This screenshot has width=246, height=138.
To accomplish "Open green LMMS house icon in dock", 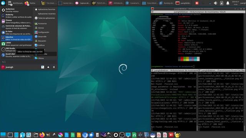I will click(x=134, y=135).
